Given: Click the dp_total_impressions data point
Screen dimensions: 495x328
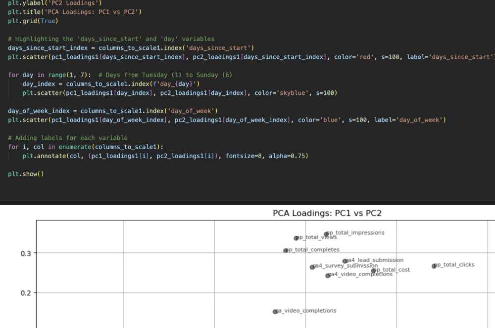Looking at the screenshot, I should tap(327, 232).
